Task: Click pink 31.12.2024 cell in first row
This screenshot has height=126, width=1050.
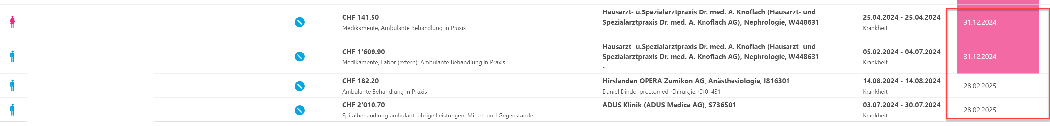Action: (x=998, y=22)
